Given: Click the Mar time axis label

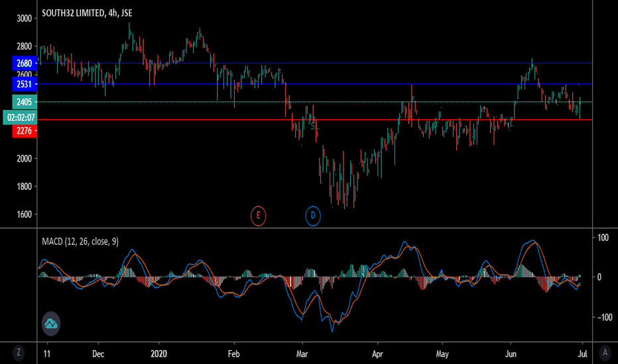Looking at the screenshot, I should click(x=302, y=354).
